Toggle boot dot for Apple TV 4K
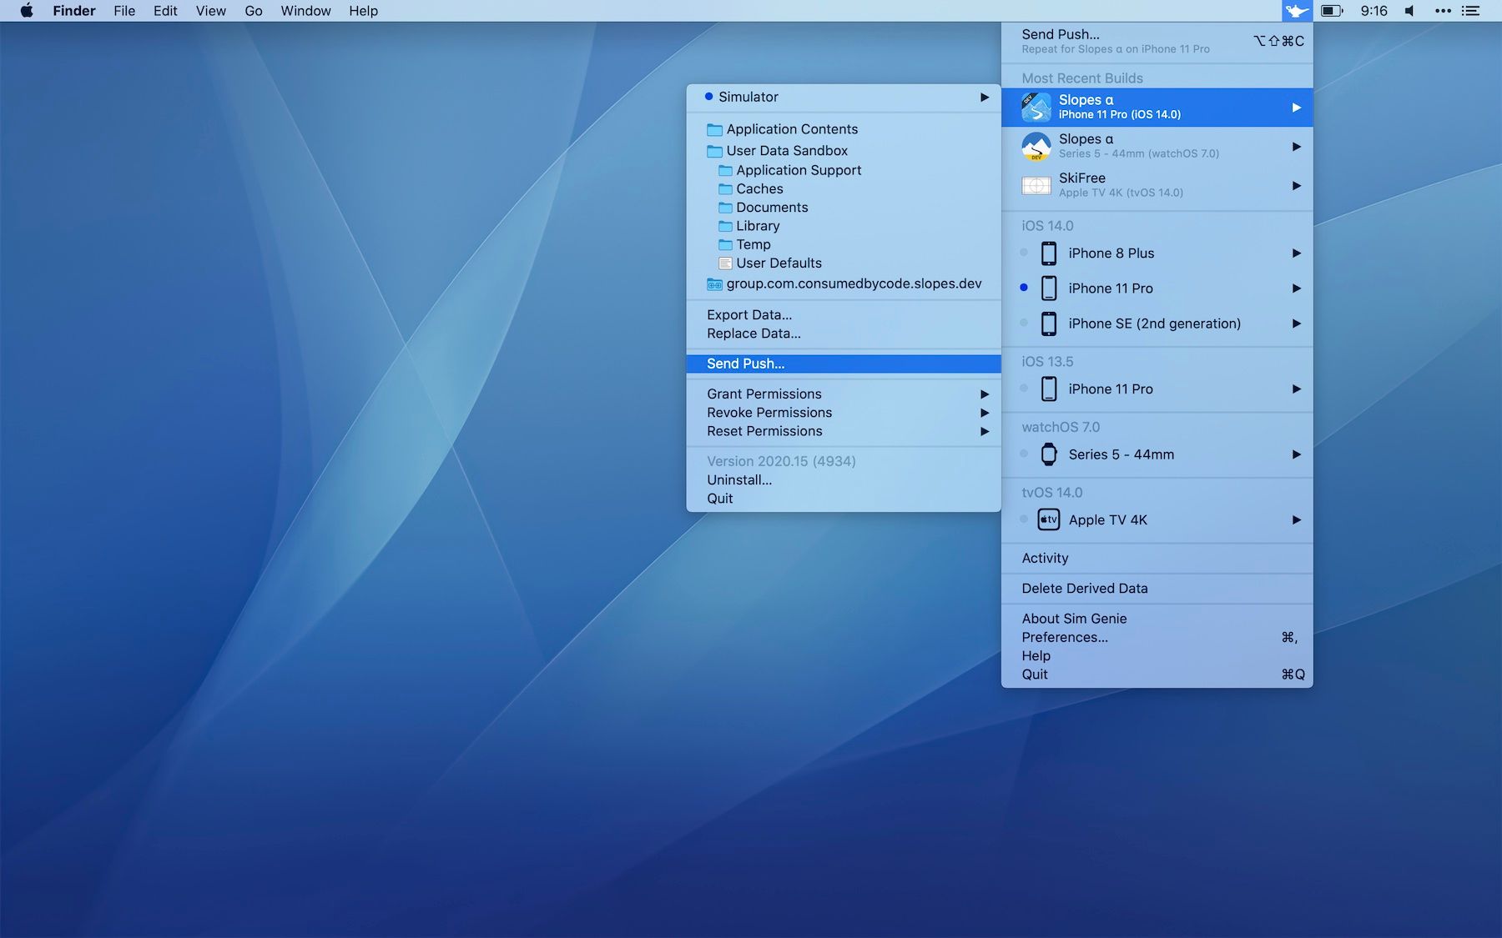The image size is (1502, 938). (1024, 519)
